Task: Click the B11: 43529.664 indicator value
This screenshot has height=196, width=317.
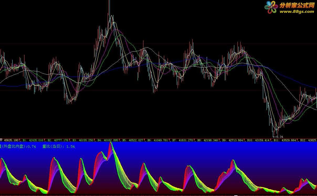Action: [x=285, y=140]
